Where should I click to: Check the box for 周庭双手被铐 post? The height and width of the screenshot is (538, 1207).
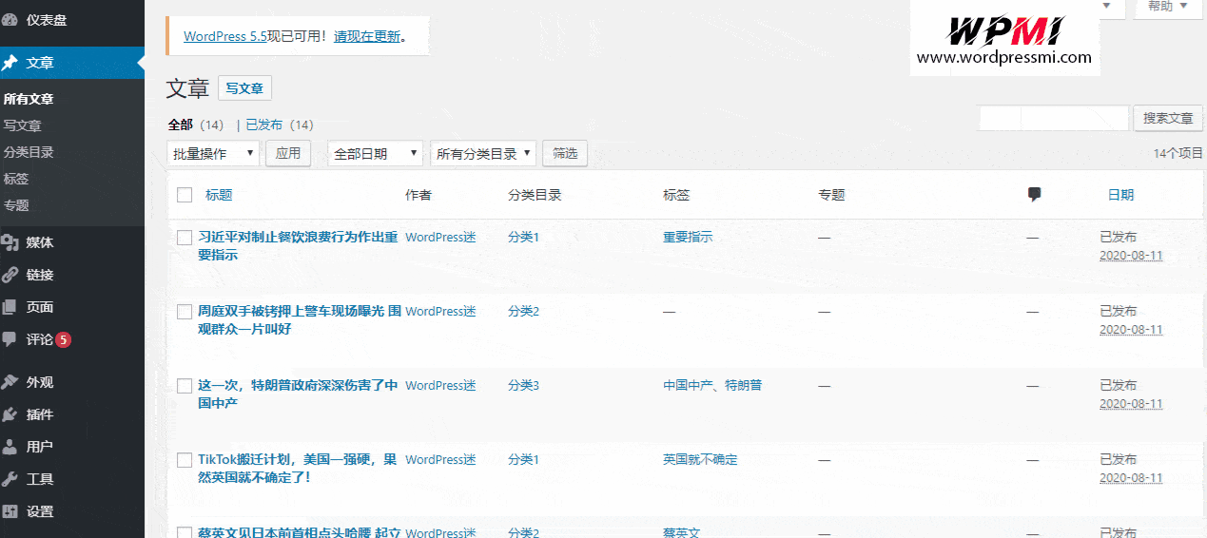point(185,312)
